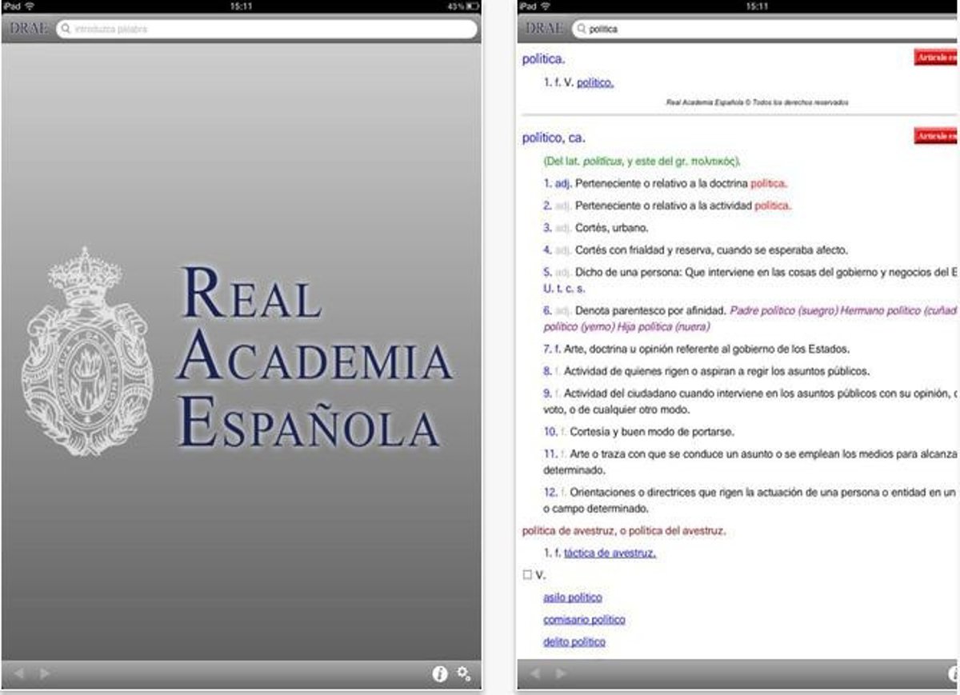Select the 'delito político' link
The height and width of the screenshot is (695, 960).
click(x=574, y=642)
